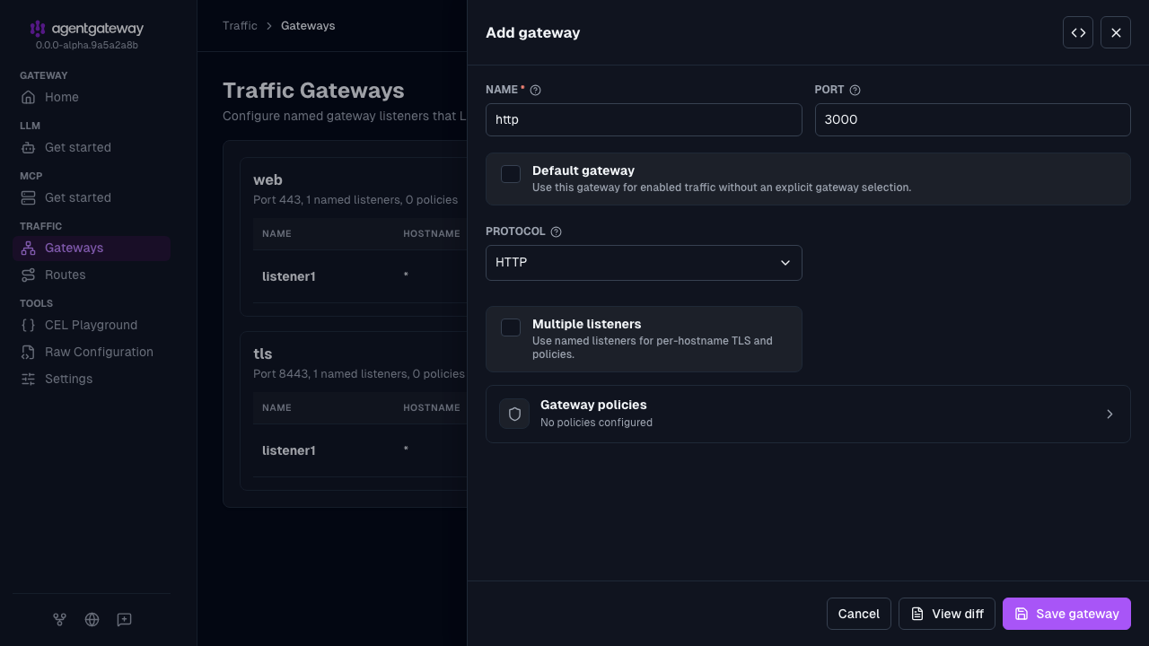Enable the Multiple listeners checkbox

tap(511, 327)
